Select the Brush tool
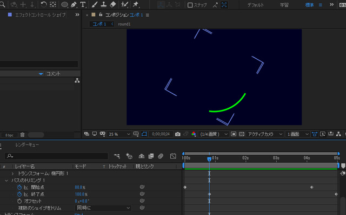The image size is (346, 215). (95, 4)
